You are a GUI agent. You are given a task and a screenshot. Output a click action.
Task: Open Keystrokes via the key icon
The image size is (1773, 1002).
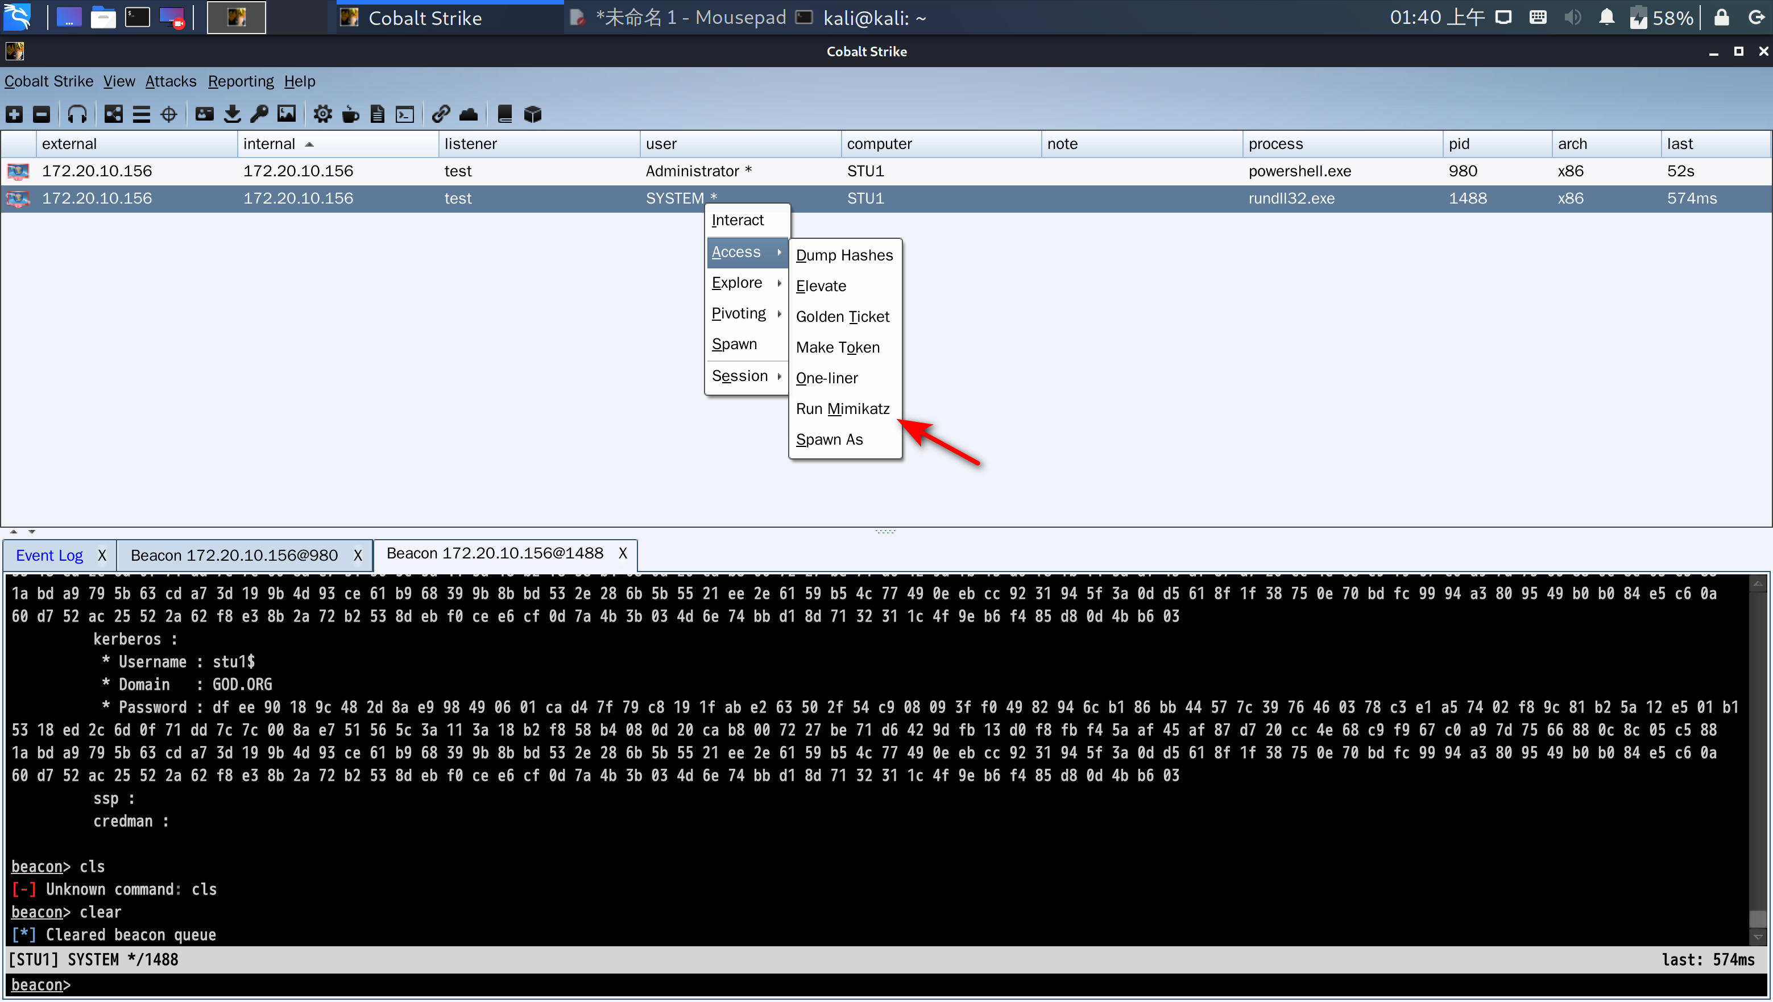259,114
